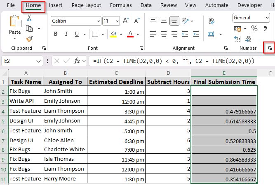The height and width of the screenshot is (185, 275).
Task: Open the Review tab
Action: tap(169, 5)
